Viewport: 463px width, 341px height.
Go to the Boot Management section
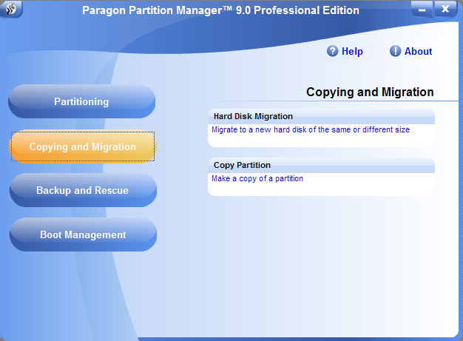(82, 234)
